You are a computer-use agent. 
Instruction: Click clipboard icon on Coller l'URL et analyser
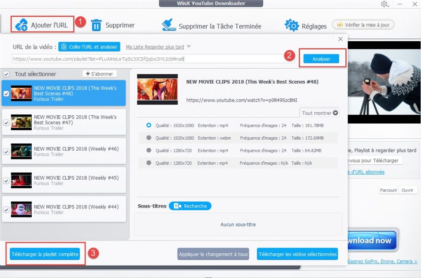coord(64,47)
